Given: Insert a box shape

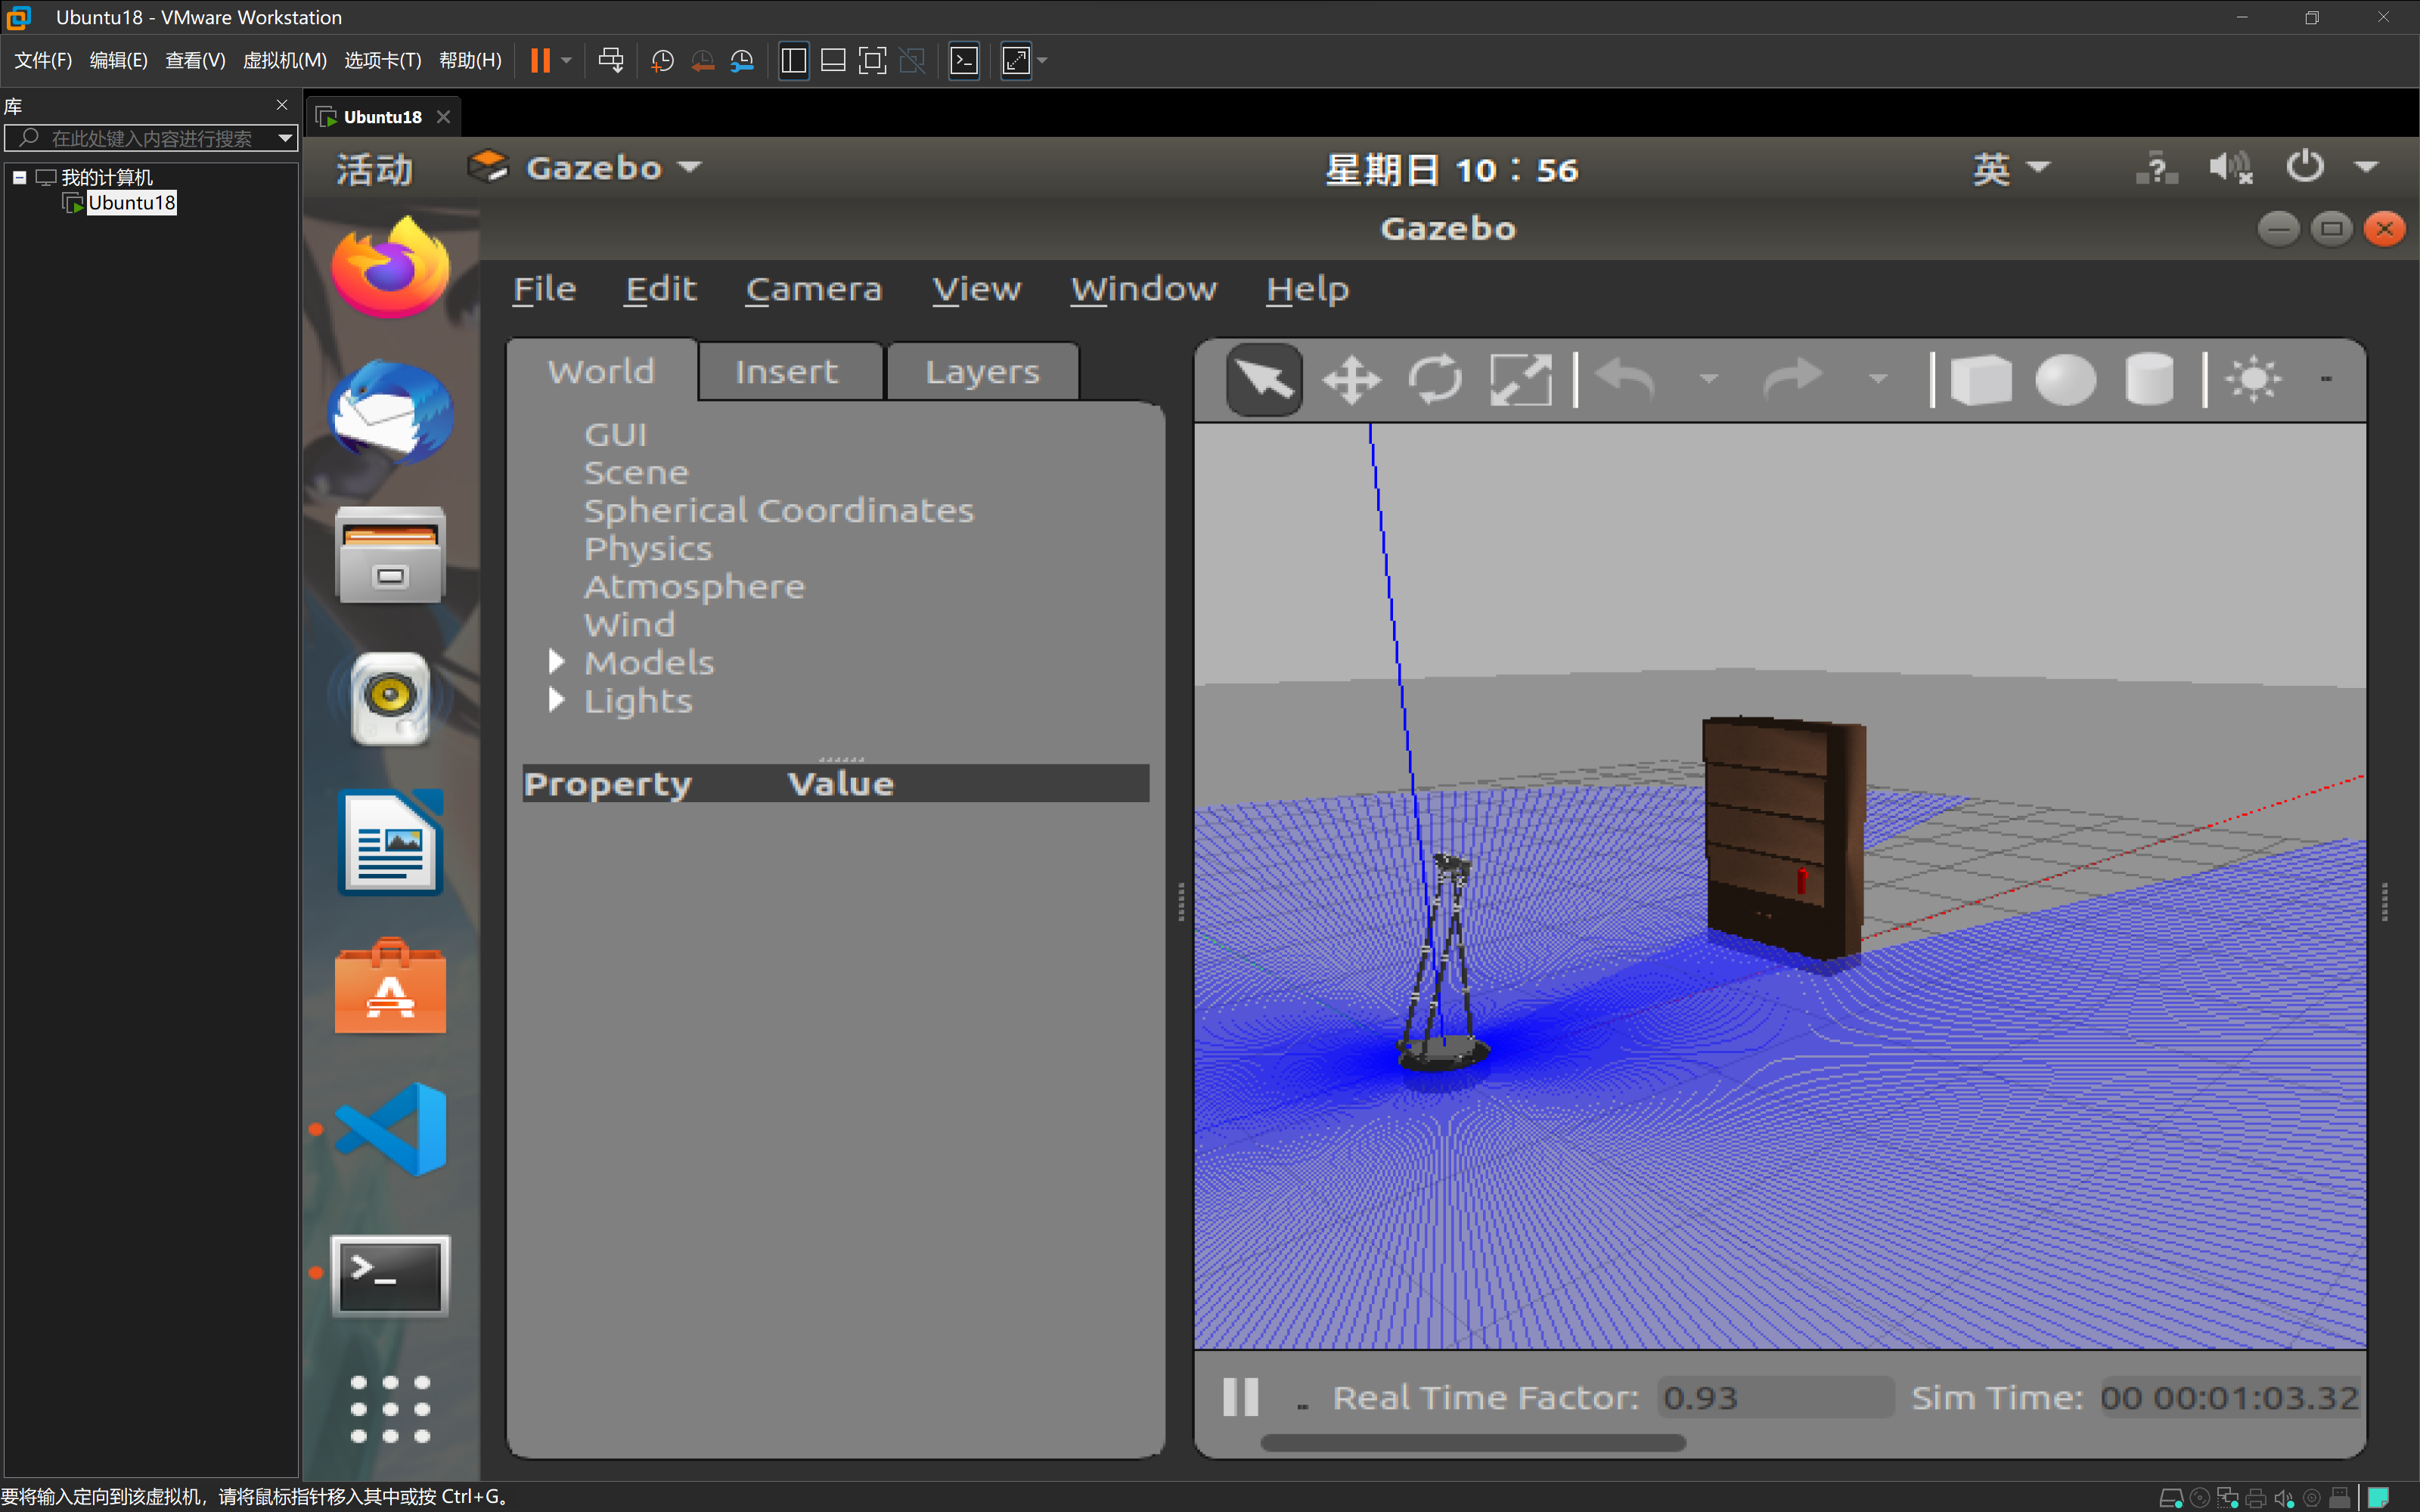Looking at the screenshot, I should 1980,380.
